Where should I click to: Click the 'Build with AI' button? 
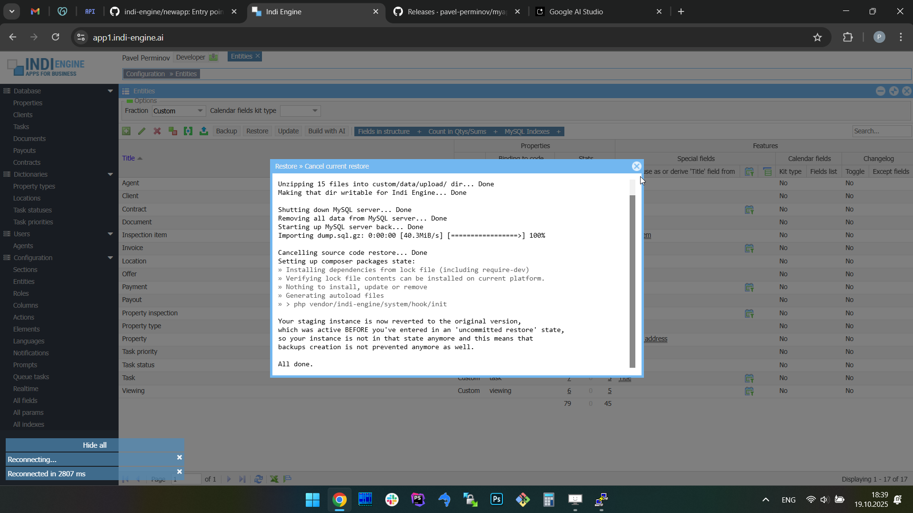tap(327, 131)
